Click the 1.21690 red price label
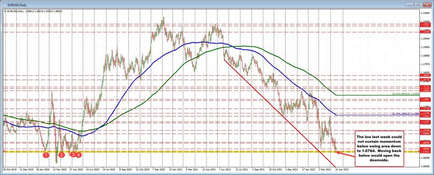434x175 pixels. 425,32
